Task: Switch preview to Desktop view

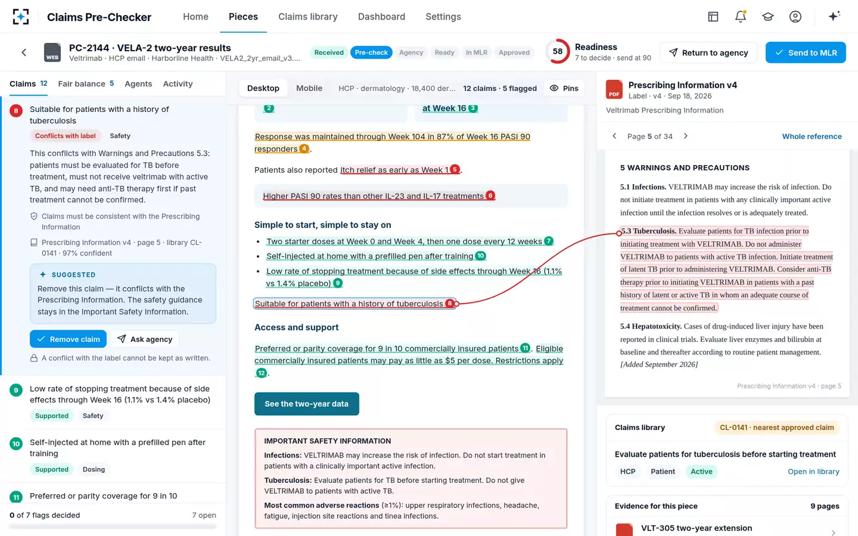Action: pyautogui.click(x=263, y=88)
